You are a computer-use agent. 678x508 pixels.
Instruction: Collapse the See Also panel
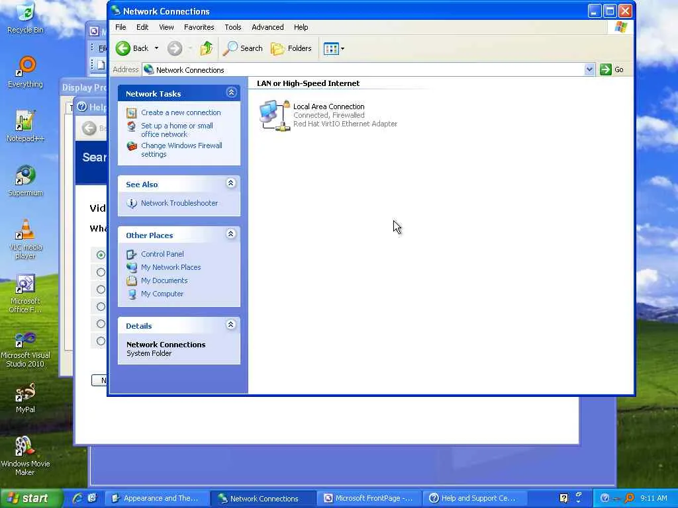[231, 183]
